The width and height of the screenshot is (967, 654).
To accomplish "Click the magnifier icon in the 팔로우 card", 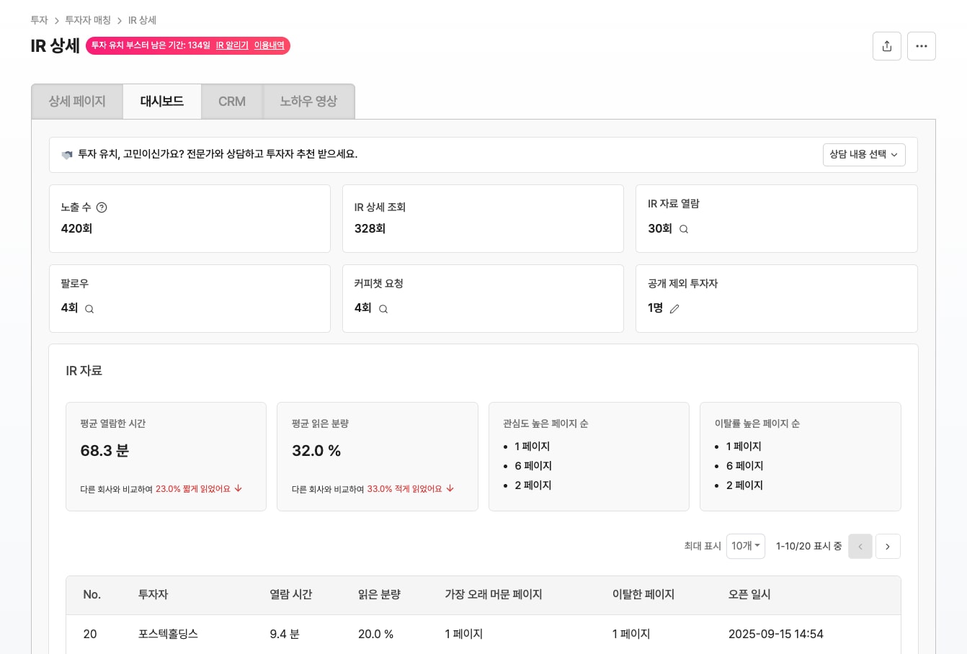I will (x=89, y=309).
